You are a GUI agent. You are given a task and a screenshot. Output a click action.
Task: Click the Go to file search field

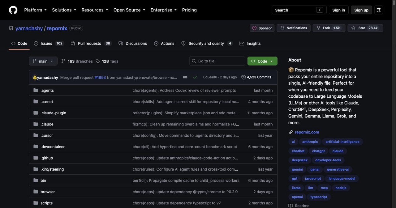pos(217,61)
